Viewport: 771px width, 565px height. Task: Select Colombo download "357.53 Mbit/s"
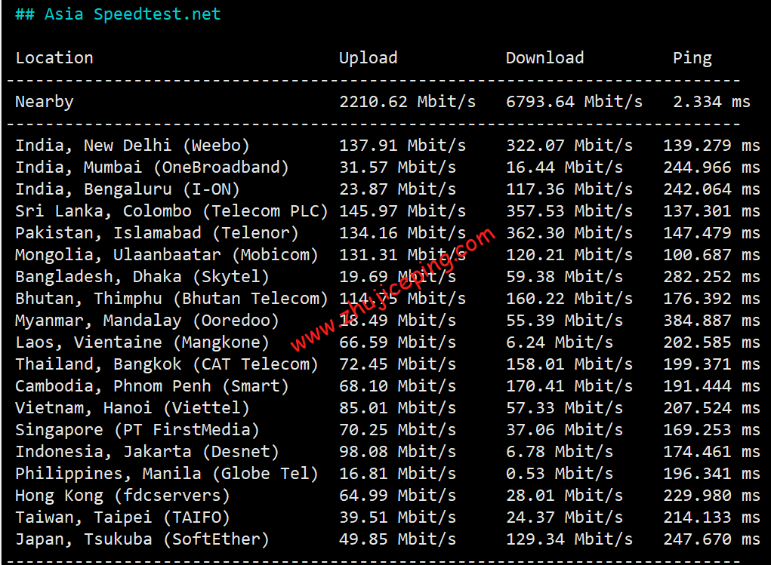tap(569, 211)
